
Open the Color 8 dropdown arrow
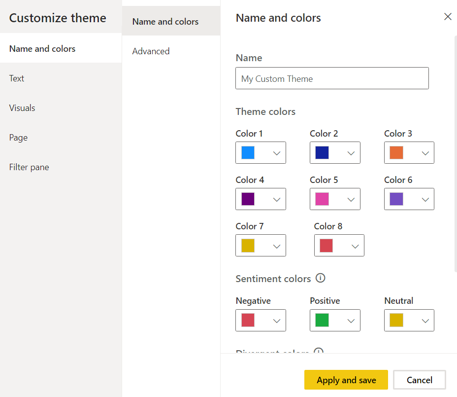click(355, 246)
